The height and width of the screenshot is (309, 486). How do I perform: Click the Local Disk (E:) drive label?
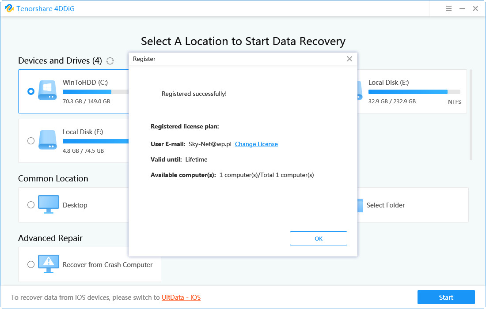click(x=388, y=83)
